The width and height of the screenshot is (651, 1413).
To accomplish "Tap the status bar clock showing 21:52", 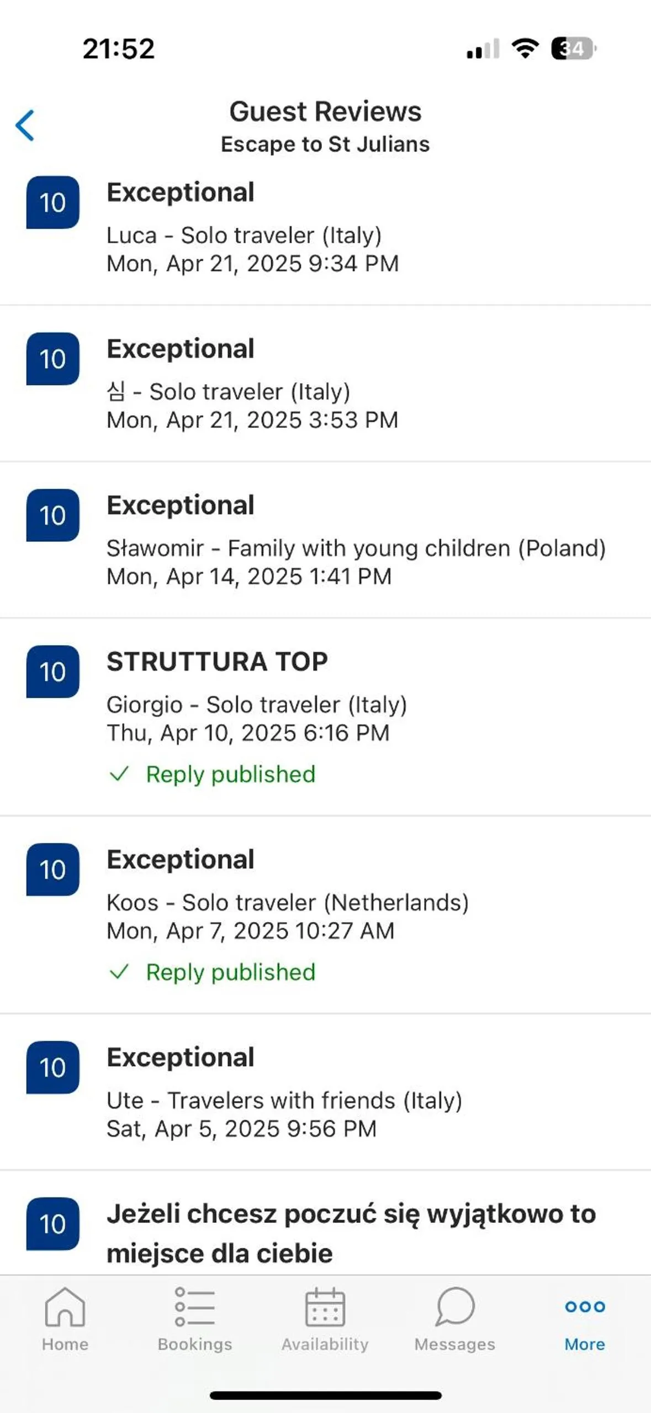I will 118,49.
